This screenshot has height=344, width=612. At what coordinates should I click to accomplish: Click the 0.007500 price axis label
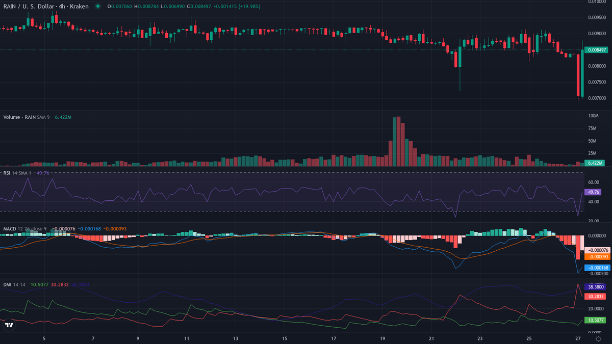(x=597, y=82)
